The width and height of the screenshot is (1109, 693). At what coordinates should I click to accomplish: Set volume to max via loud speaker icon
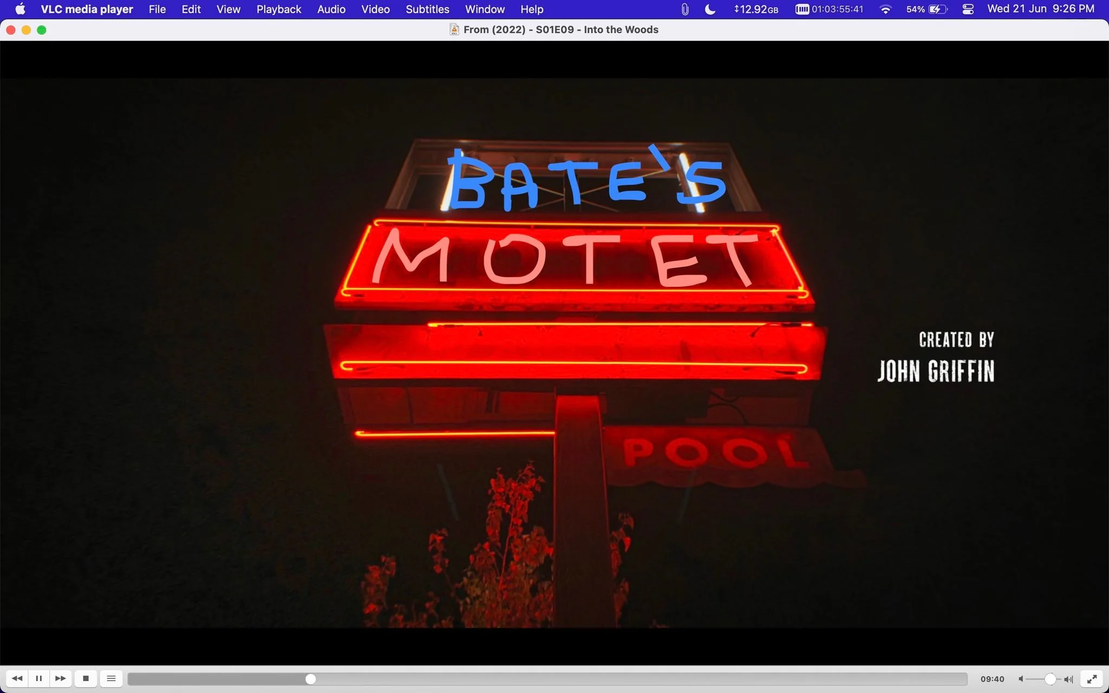click(x=1068, y=679)
